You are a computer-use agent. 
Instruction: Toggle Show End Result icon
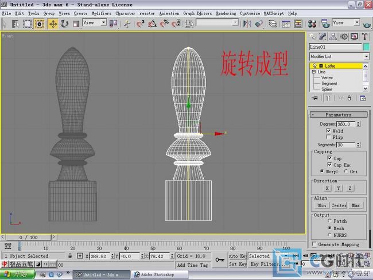(x=328, y=98)
